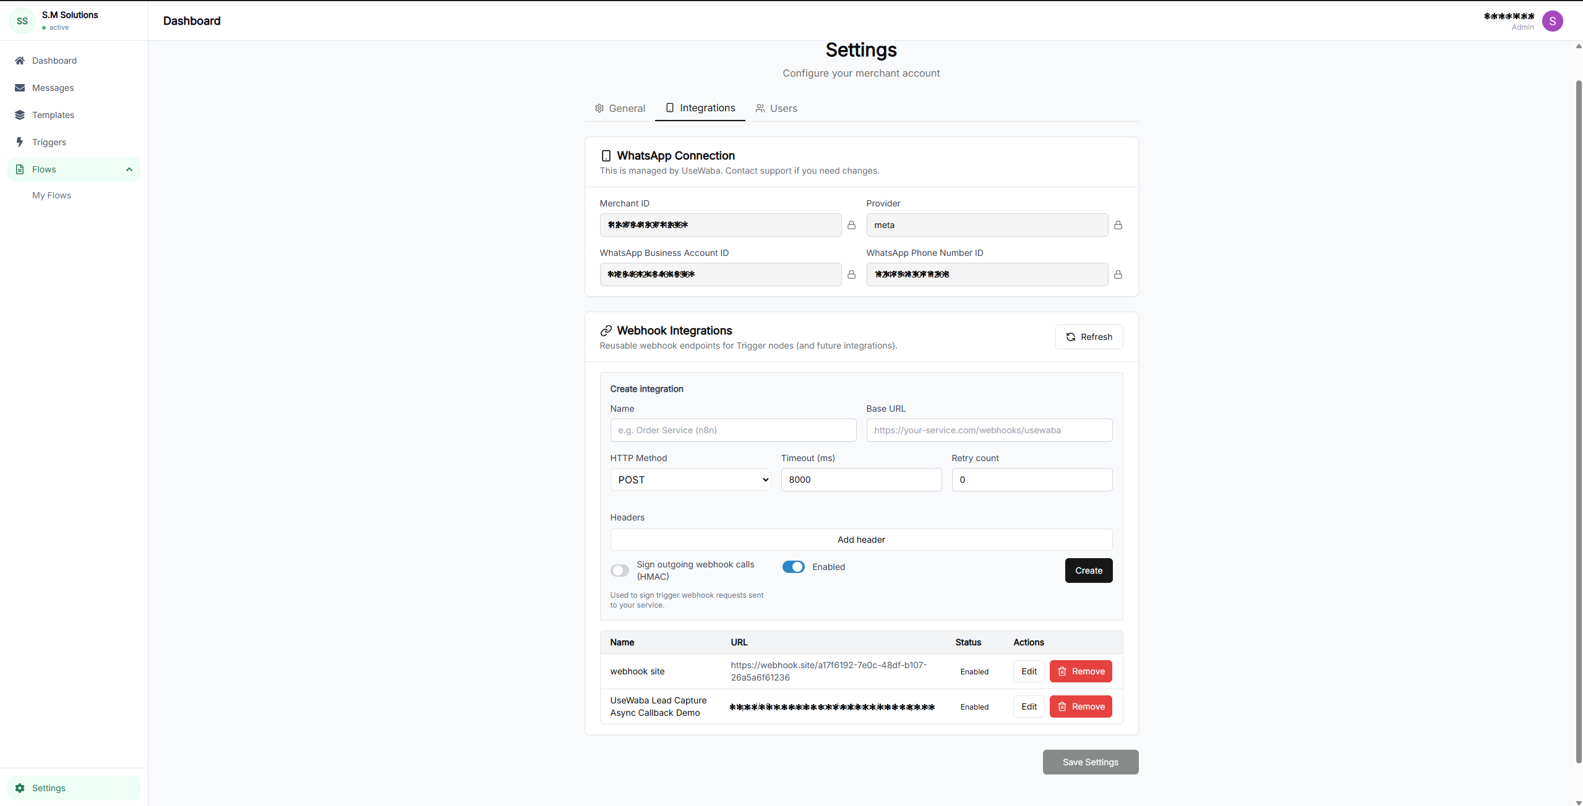Collapse the Flows menu chevron
The height and width of the screenshot is (806, 1583).
pos(129,169)
